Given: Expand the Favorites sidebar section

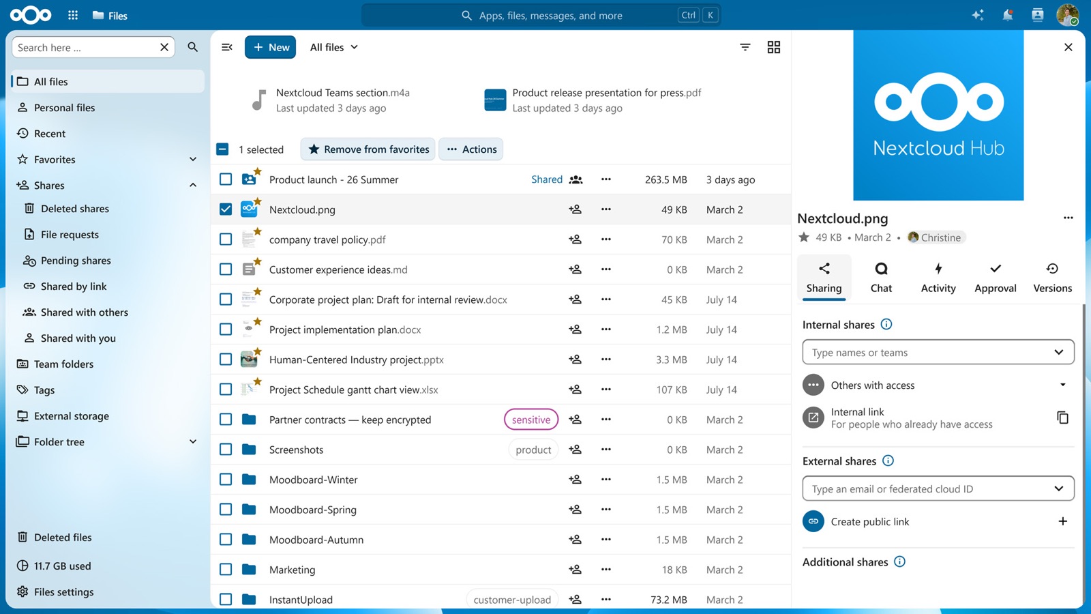Looking at the screenshot, I should point(193,159).
